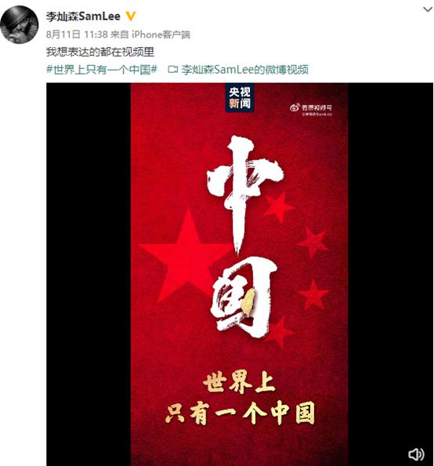Viewport: 434px width, 466px height.
Task: Click the golden 只有一个中国 caption in the video
Action: coord(241,413)
